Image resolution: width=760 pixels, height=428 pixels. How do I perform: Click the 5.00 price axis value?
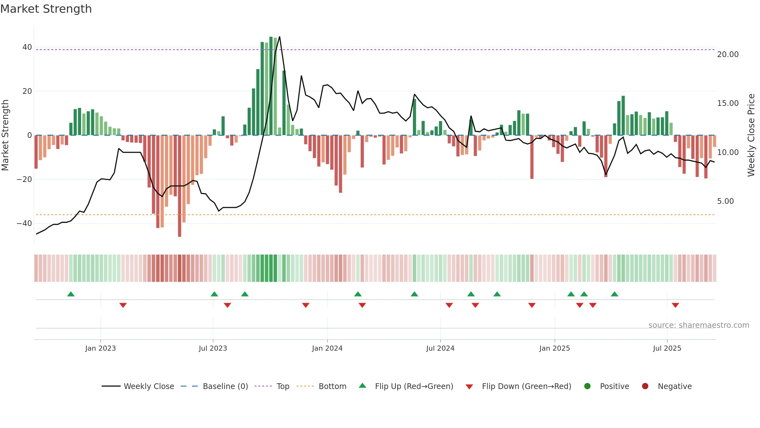725,201
